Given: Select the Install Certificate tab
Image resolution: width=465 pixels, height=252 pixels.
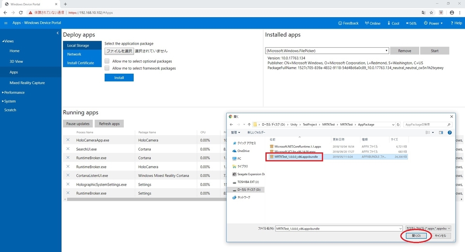Looking at the screenshot, I should (x=82, y=63).
